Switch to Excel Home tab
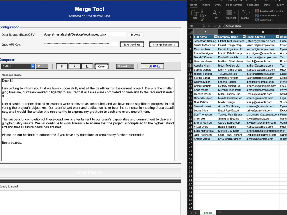The height and width of the screenshot is (215, 287). point(194,5)
